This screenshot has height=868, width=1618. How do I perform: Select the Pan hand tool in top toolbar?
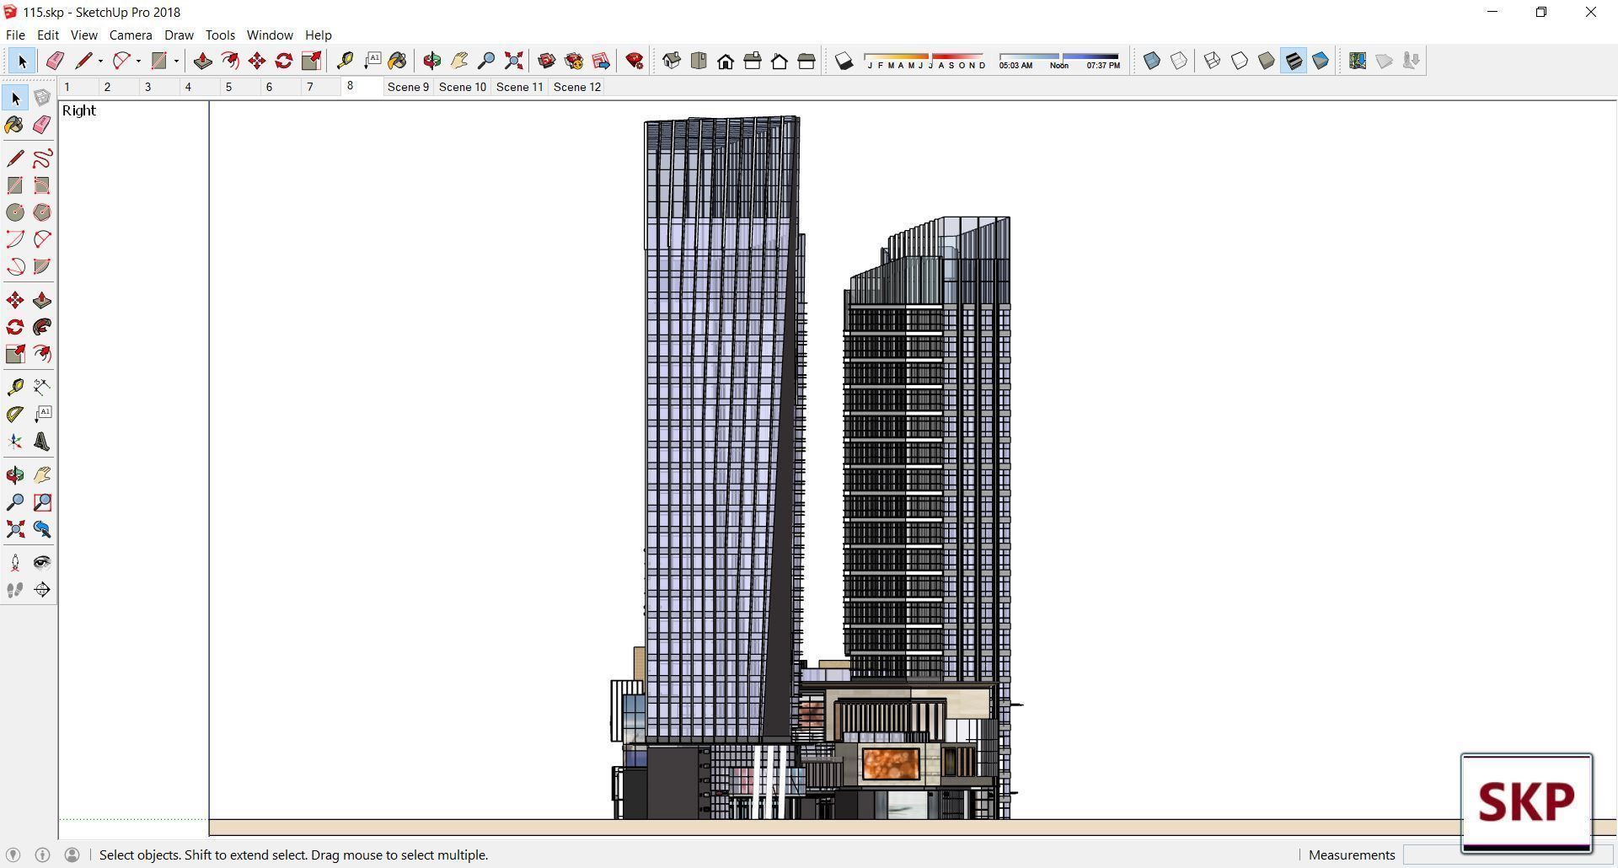(x=459, y=61)
